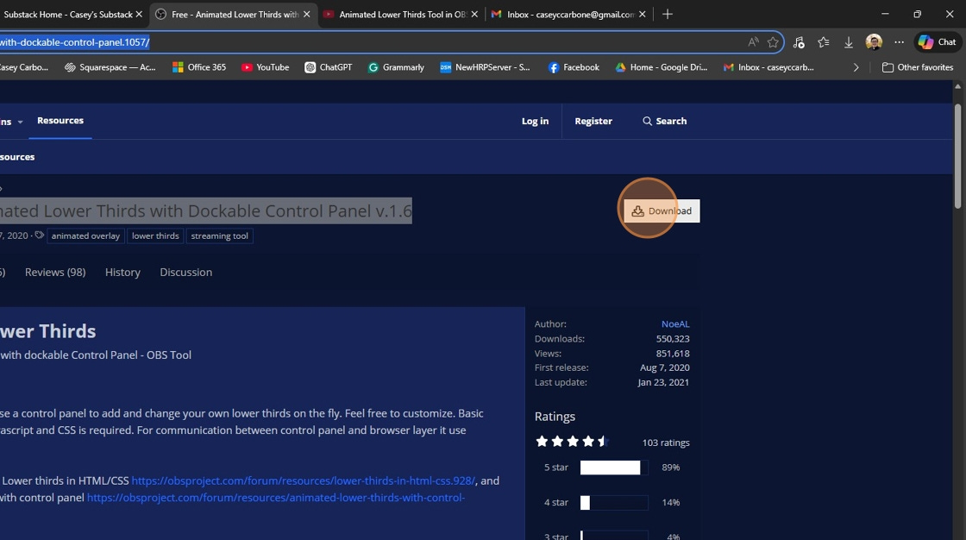Switch to Substack Home browser tab

pyautogui.click(x=68, y=14)
